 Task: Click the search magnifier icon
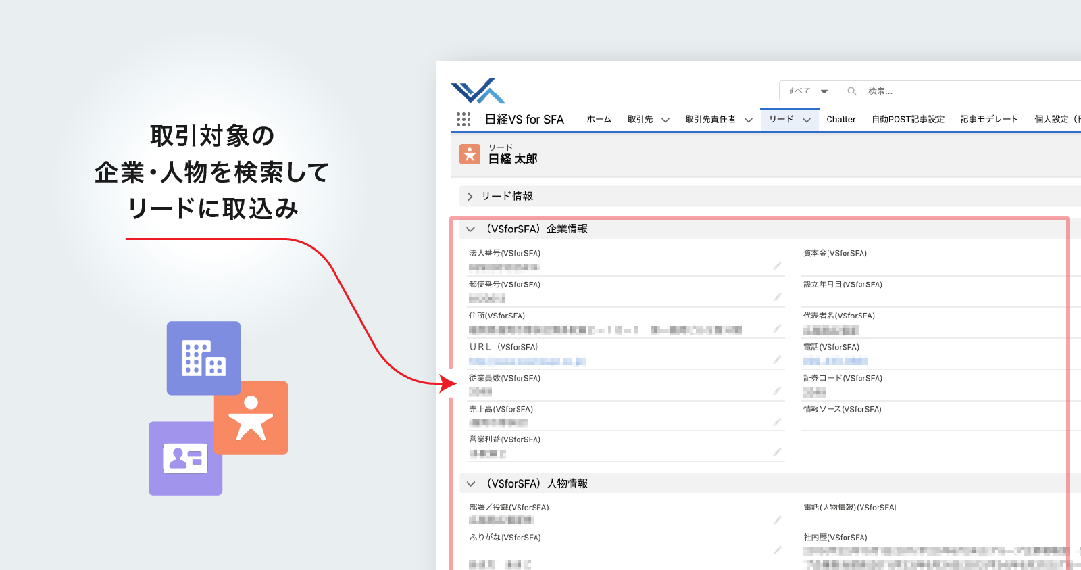tap(852, 91)
